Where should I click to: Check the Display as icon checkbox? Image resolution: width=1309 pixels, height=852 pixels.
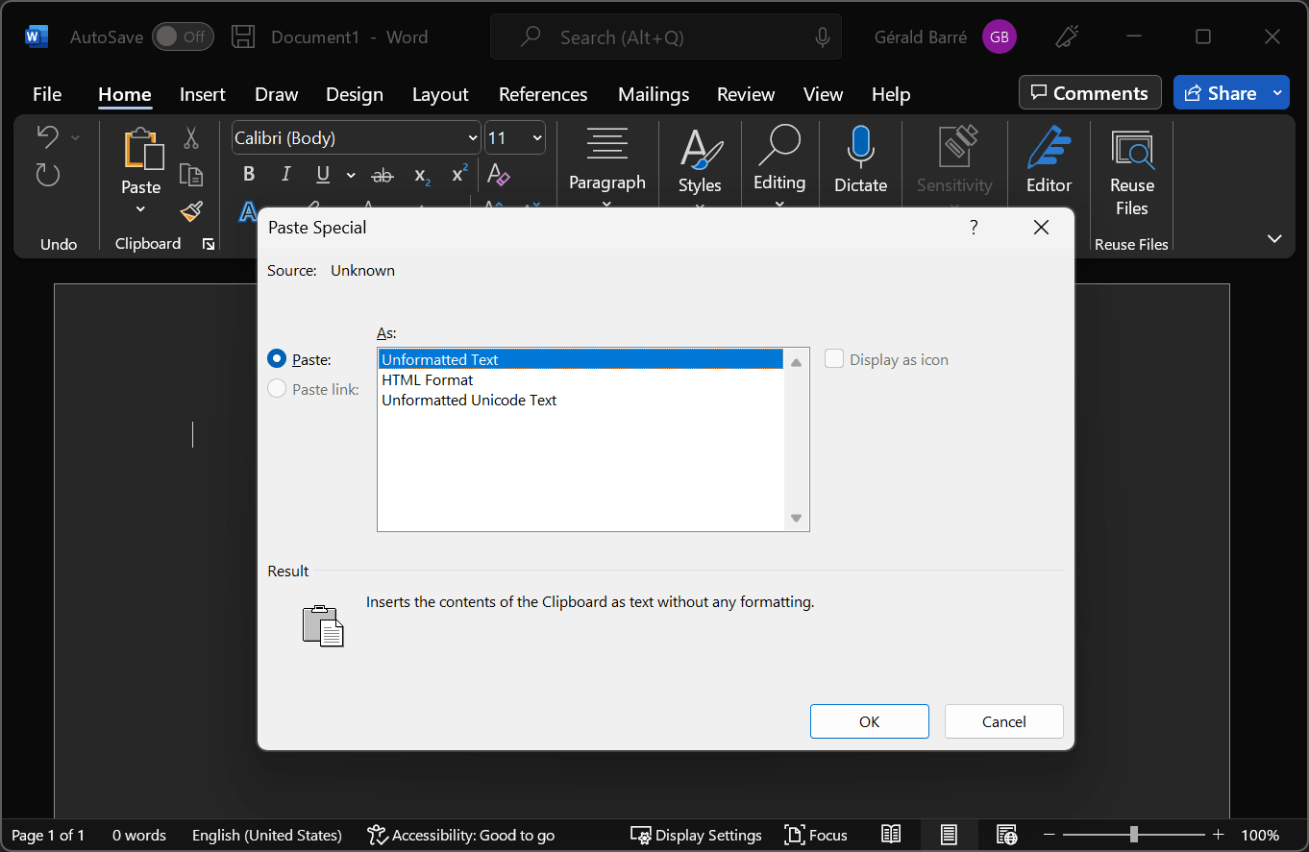coord(834,359)
